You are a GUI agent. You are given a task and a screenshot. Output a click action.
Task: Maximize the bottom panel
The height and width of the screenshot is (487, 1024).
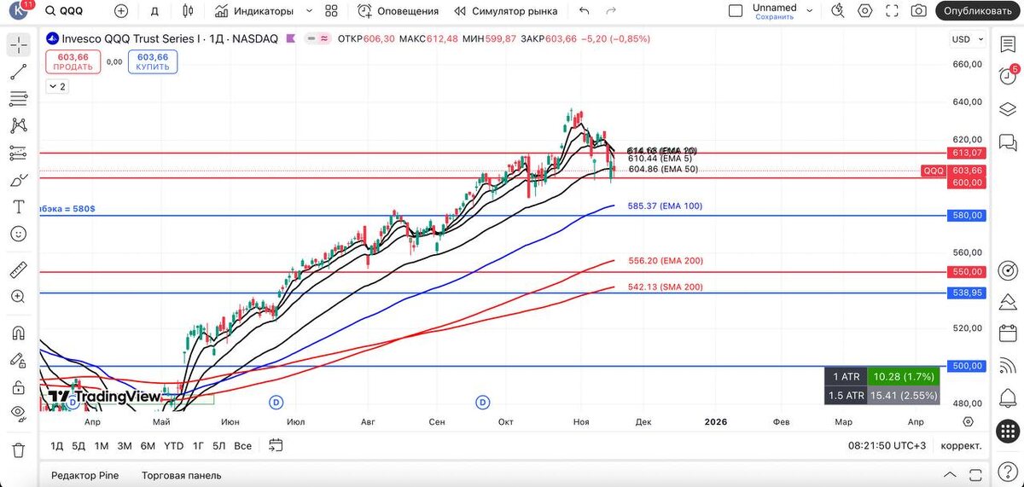976,475
